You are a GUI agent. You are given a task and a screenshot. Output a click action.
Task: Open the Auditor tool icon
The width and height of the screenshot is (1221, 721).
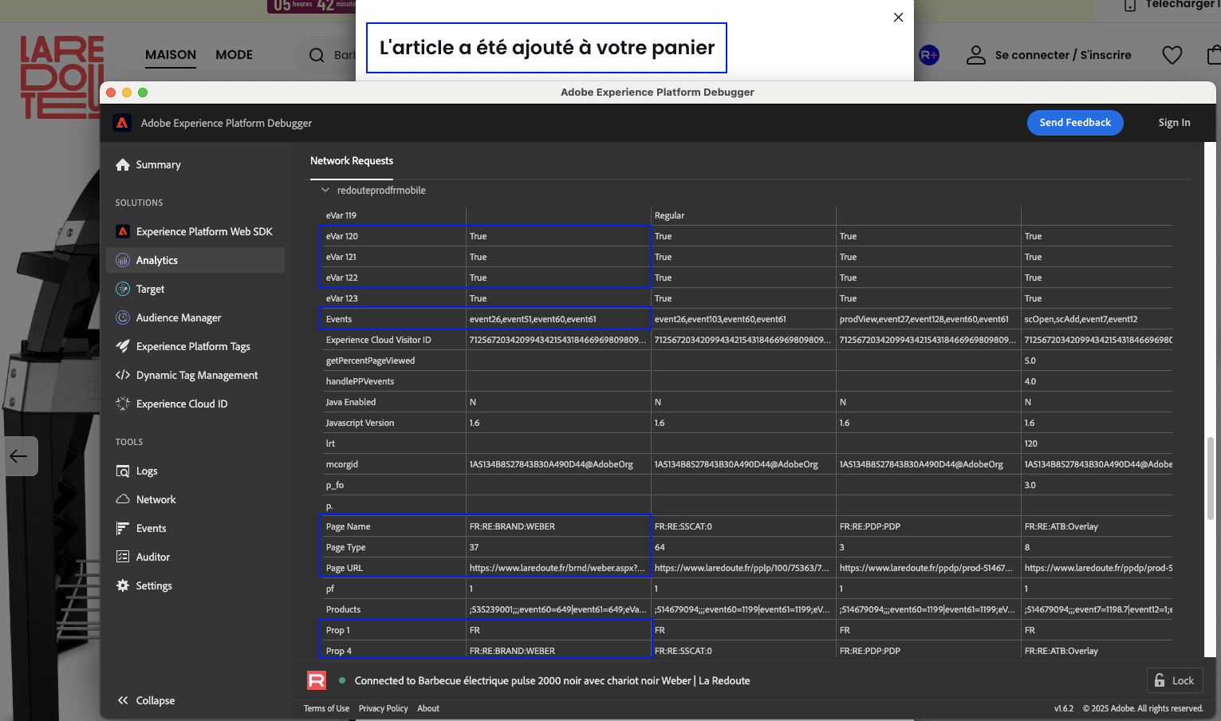[123, 557]
